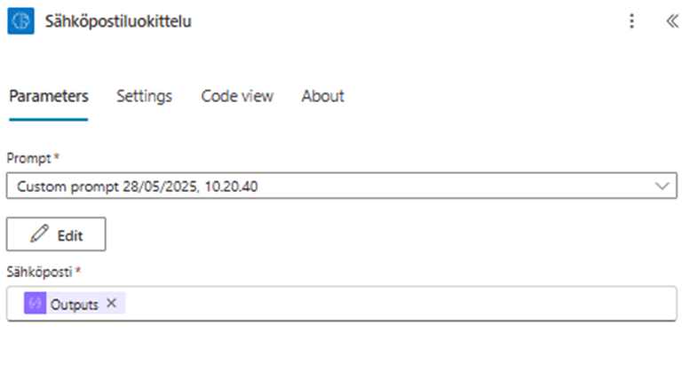Click the Edit button

[57, 234]
